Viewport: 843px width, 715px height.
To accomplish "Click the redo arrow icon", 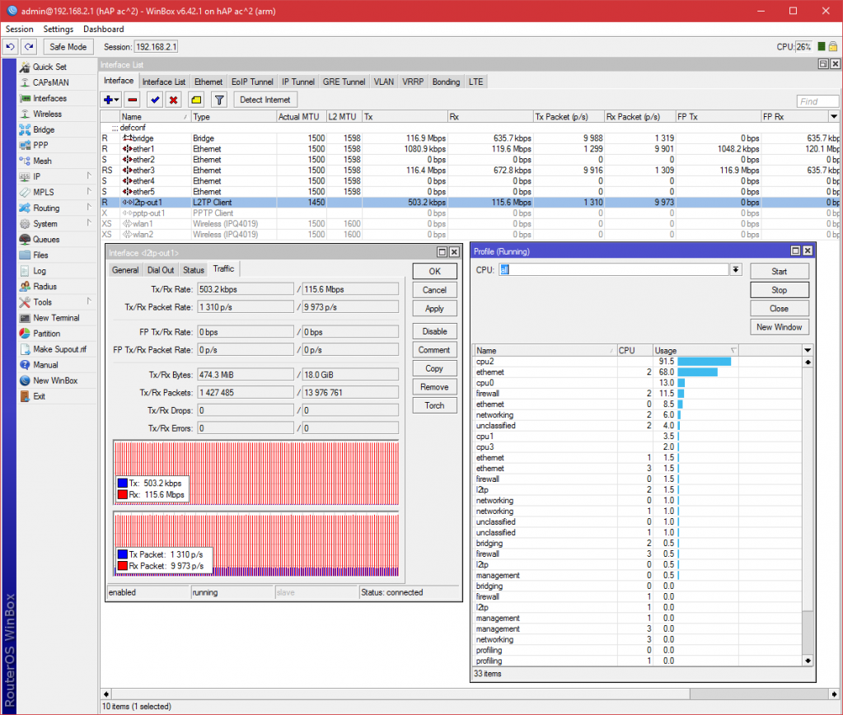I will click(x=29, y=47).
